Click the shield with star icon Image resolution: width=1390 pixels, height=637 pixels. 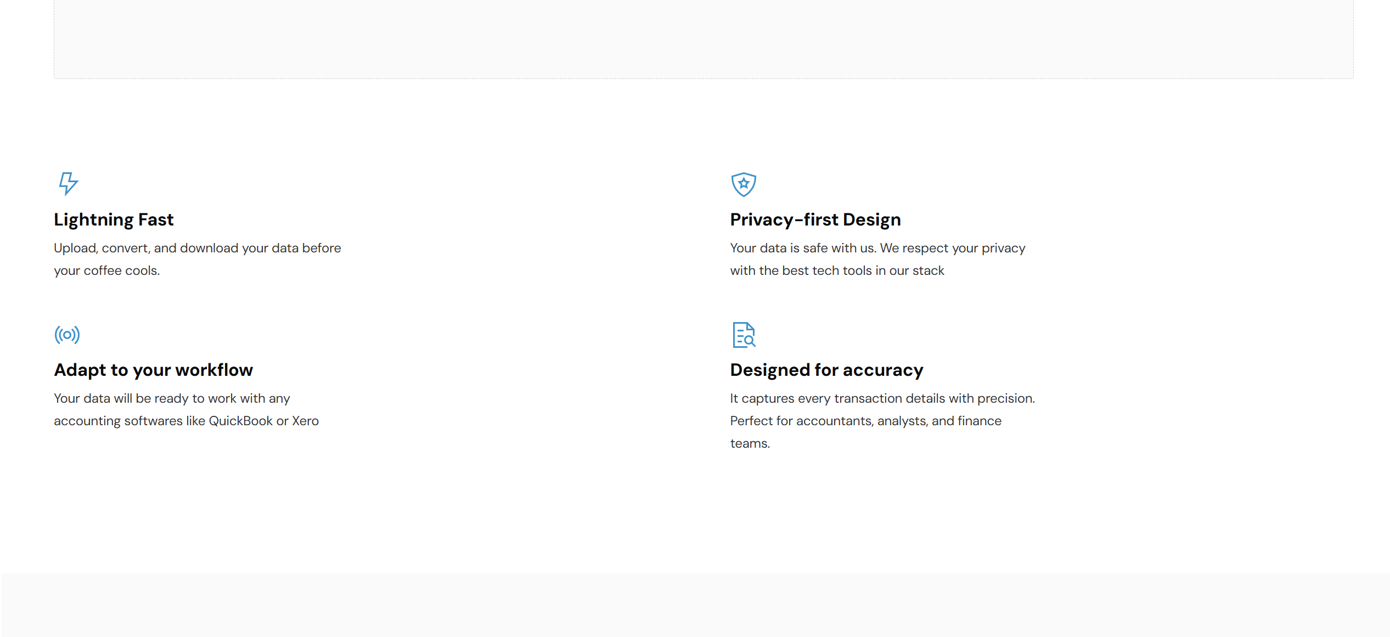pos(744,184)
